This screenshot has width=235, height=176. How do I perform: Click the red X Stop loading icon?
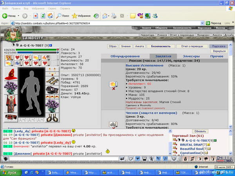(x=36, y=16)
